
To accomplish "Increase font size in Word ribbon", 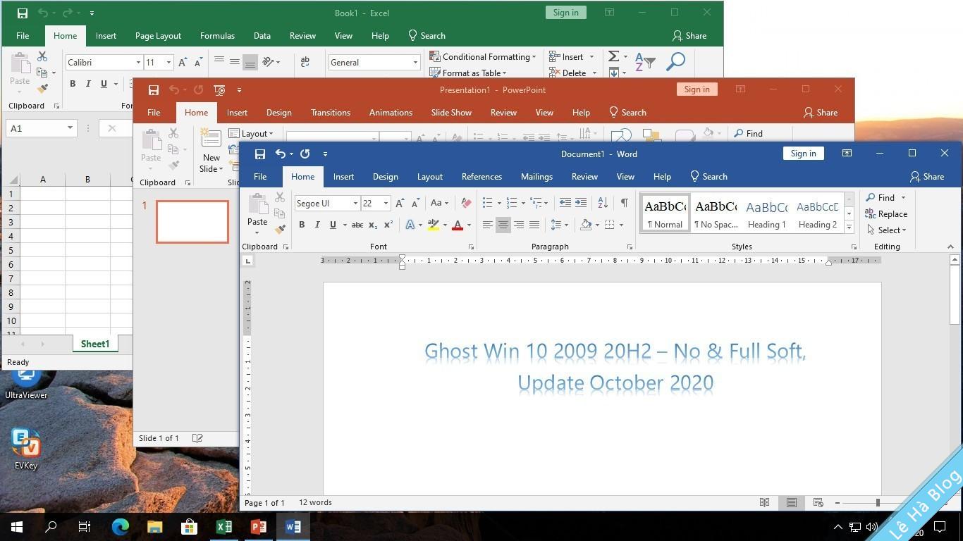I will click(400, 203).
